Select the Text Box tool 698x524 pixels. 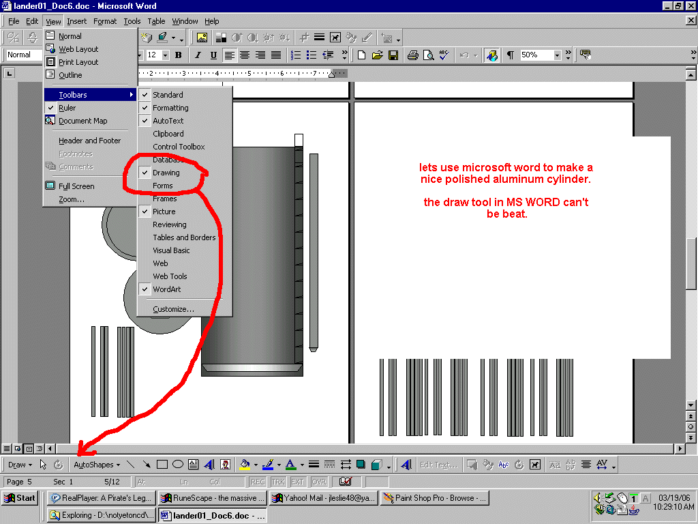click(193, 465)
